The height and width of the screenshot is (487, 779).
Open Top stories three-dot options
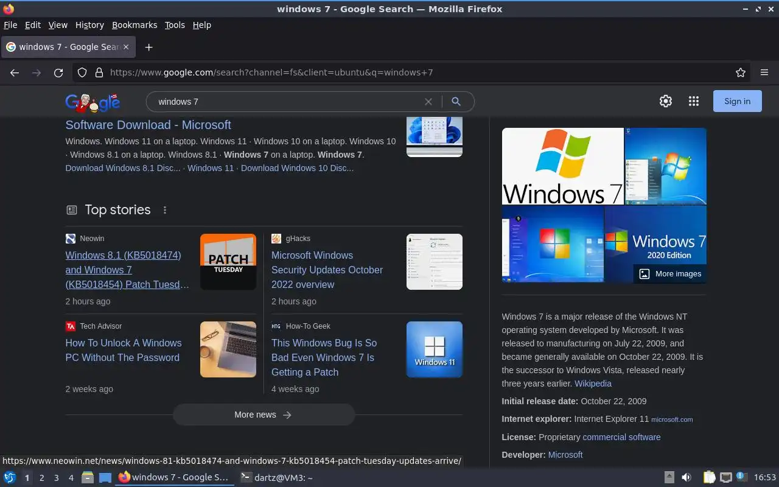(x=165, y=210)
